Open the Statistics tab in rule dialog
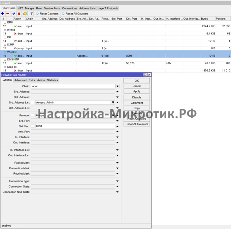Screen dimensions: 231x229 52,80
